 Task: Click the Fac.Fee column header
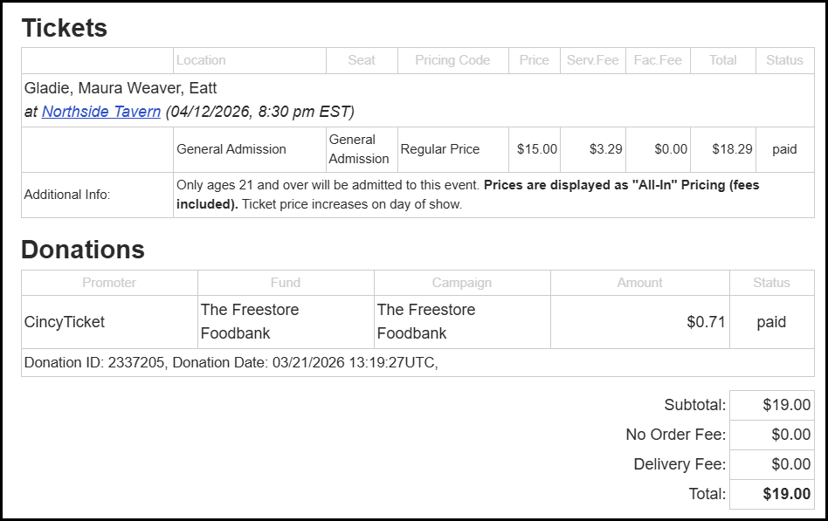[658, 60]
